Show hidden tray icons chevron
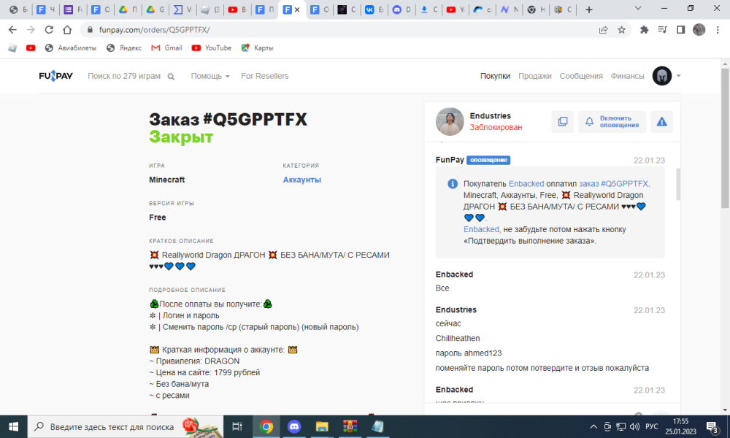This screenshot has height=438, width=730. tap(593, 427)
